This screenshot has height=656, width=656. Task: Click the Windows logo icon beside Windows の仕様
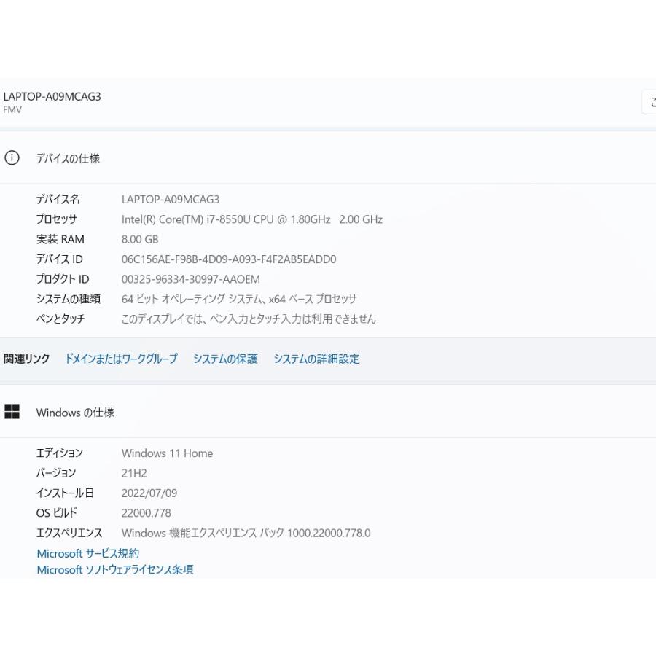coord(12,412)
